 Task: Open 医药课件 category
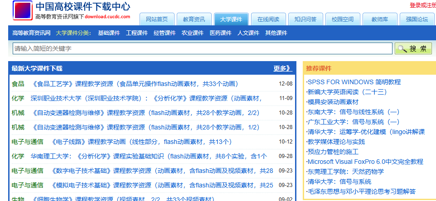coord(220,33)
